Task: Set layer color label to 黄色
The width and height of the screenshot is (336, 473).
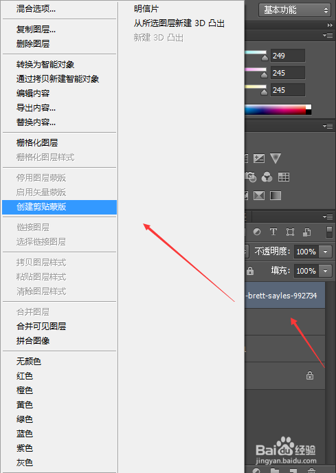Action: [25, 404]
